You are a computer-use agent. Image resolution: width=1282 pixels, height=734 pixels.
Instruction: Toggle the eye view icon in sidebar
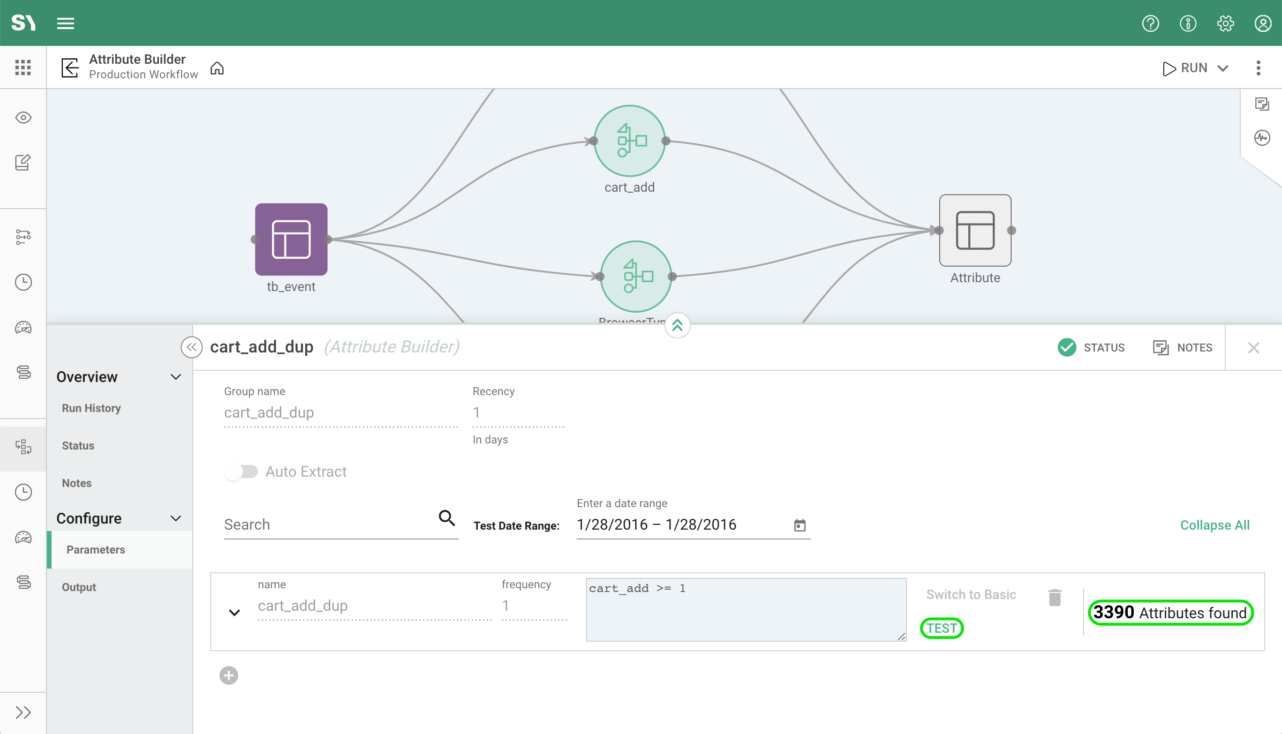click(x=23, y=118)
